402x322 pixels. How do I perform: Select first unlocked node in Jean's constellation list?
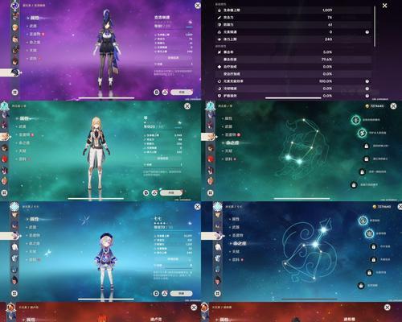[x=356, y=120]
